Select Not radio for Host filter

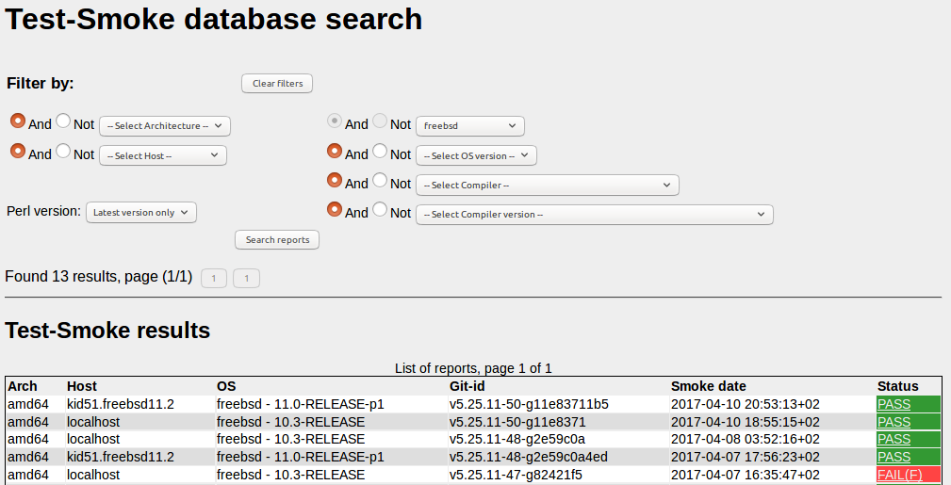pyautogui.click(x=63, y=152)
